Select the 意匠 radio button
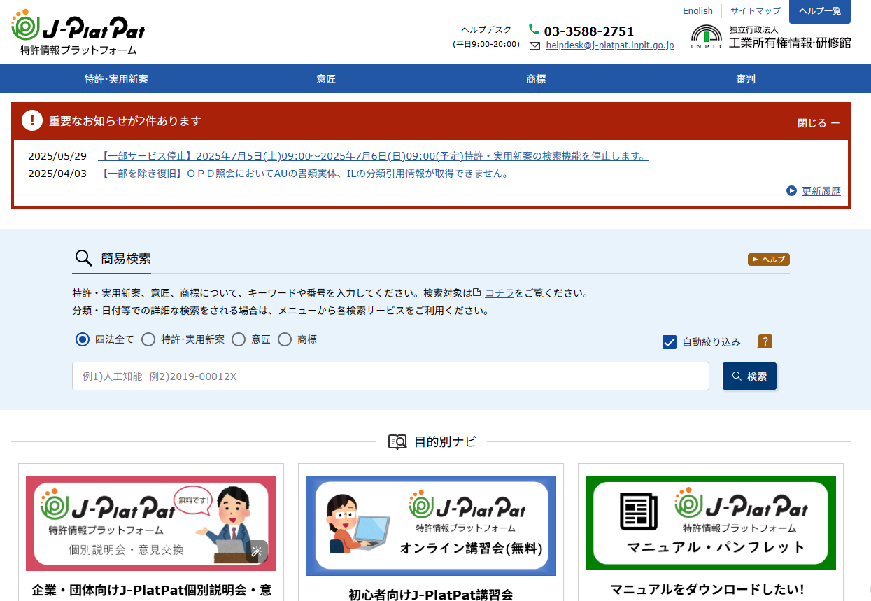871x601 pixels. (239, 339)
